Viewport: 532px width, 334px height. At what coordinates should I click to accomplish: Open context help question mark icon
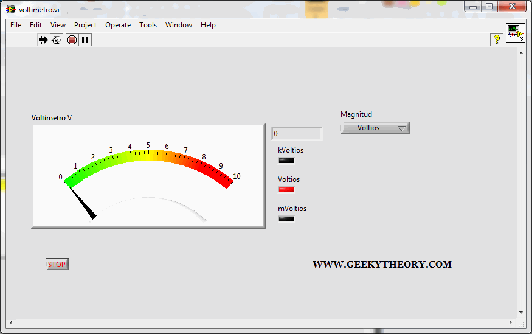pyautogui.click(x=497, y=40)
